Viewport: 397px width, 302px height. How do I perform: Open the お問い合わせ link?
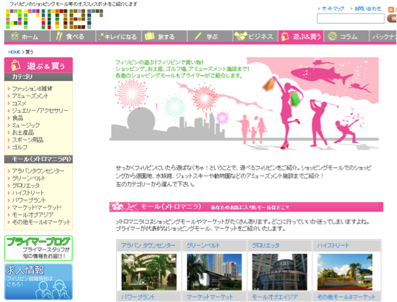(367, 9)
